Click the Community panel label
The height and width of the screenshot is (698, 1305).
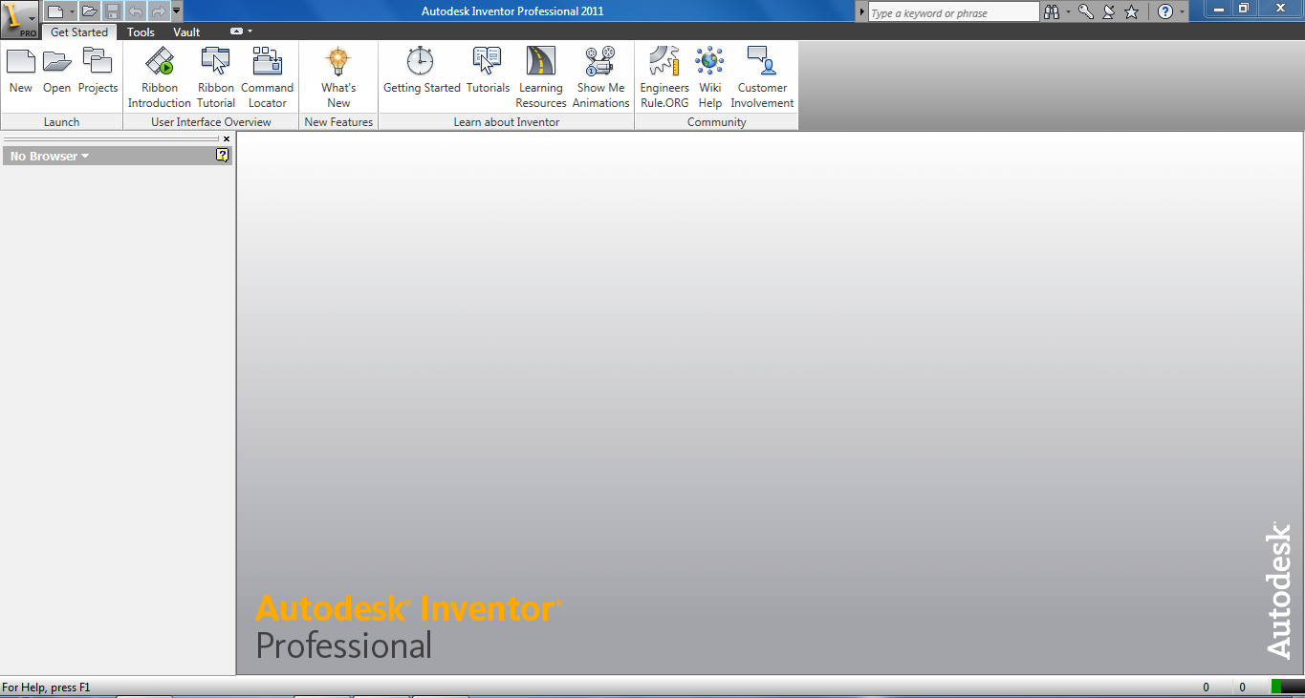pos(717,122)
